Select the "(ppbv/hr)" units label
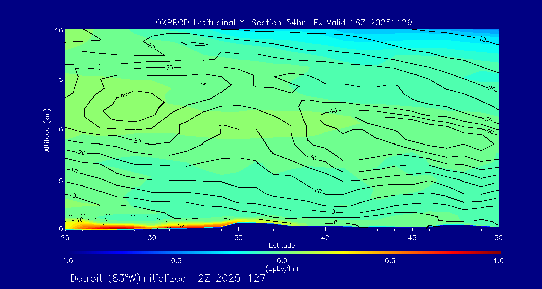This screenshot has height=289, width=542. click(282, 268)
